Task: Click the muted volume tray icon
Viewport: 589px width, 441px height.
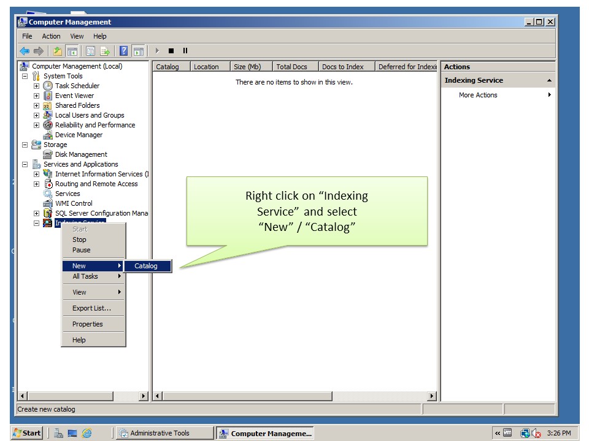Action: pos(536,433)
